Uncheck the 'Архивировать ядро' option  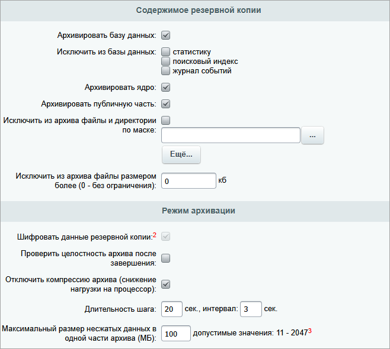coord(166,88)
